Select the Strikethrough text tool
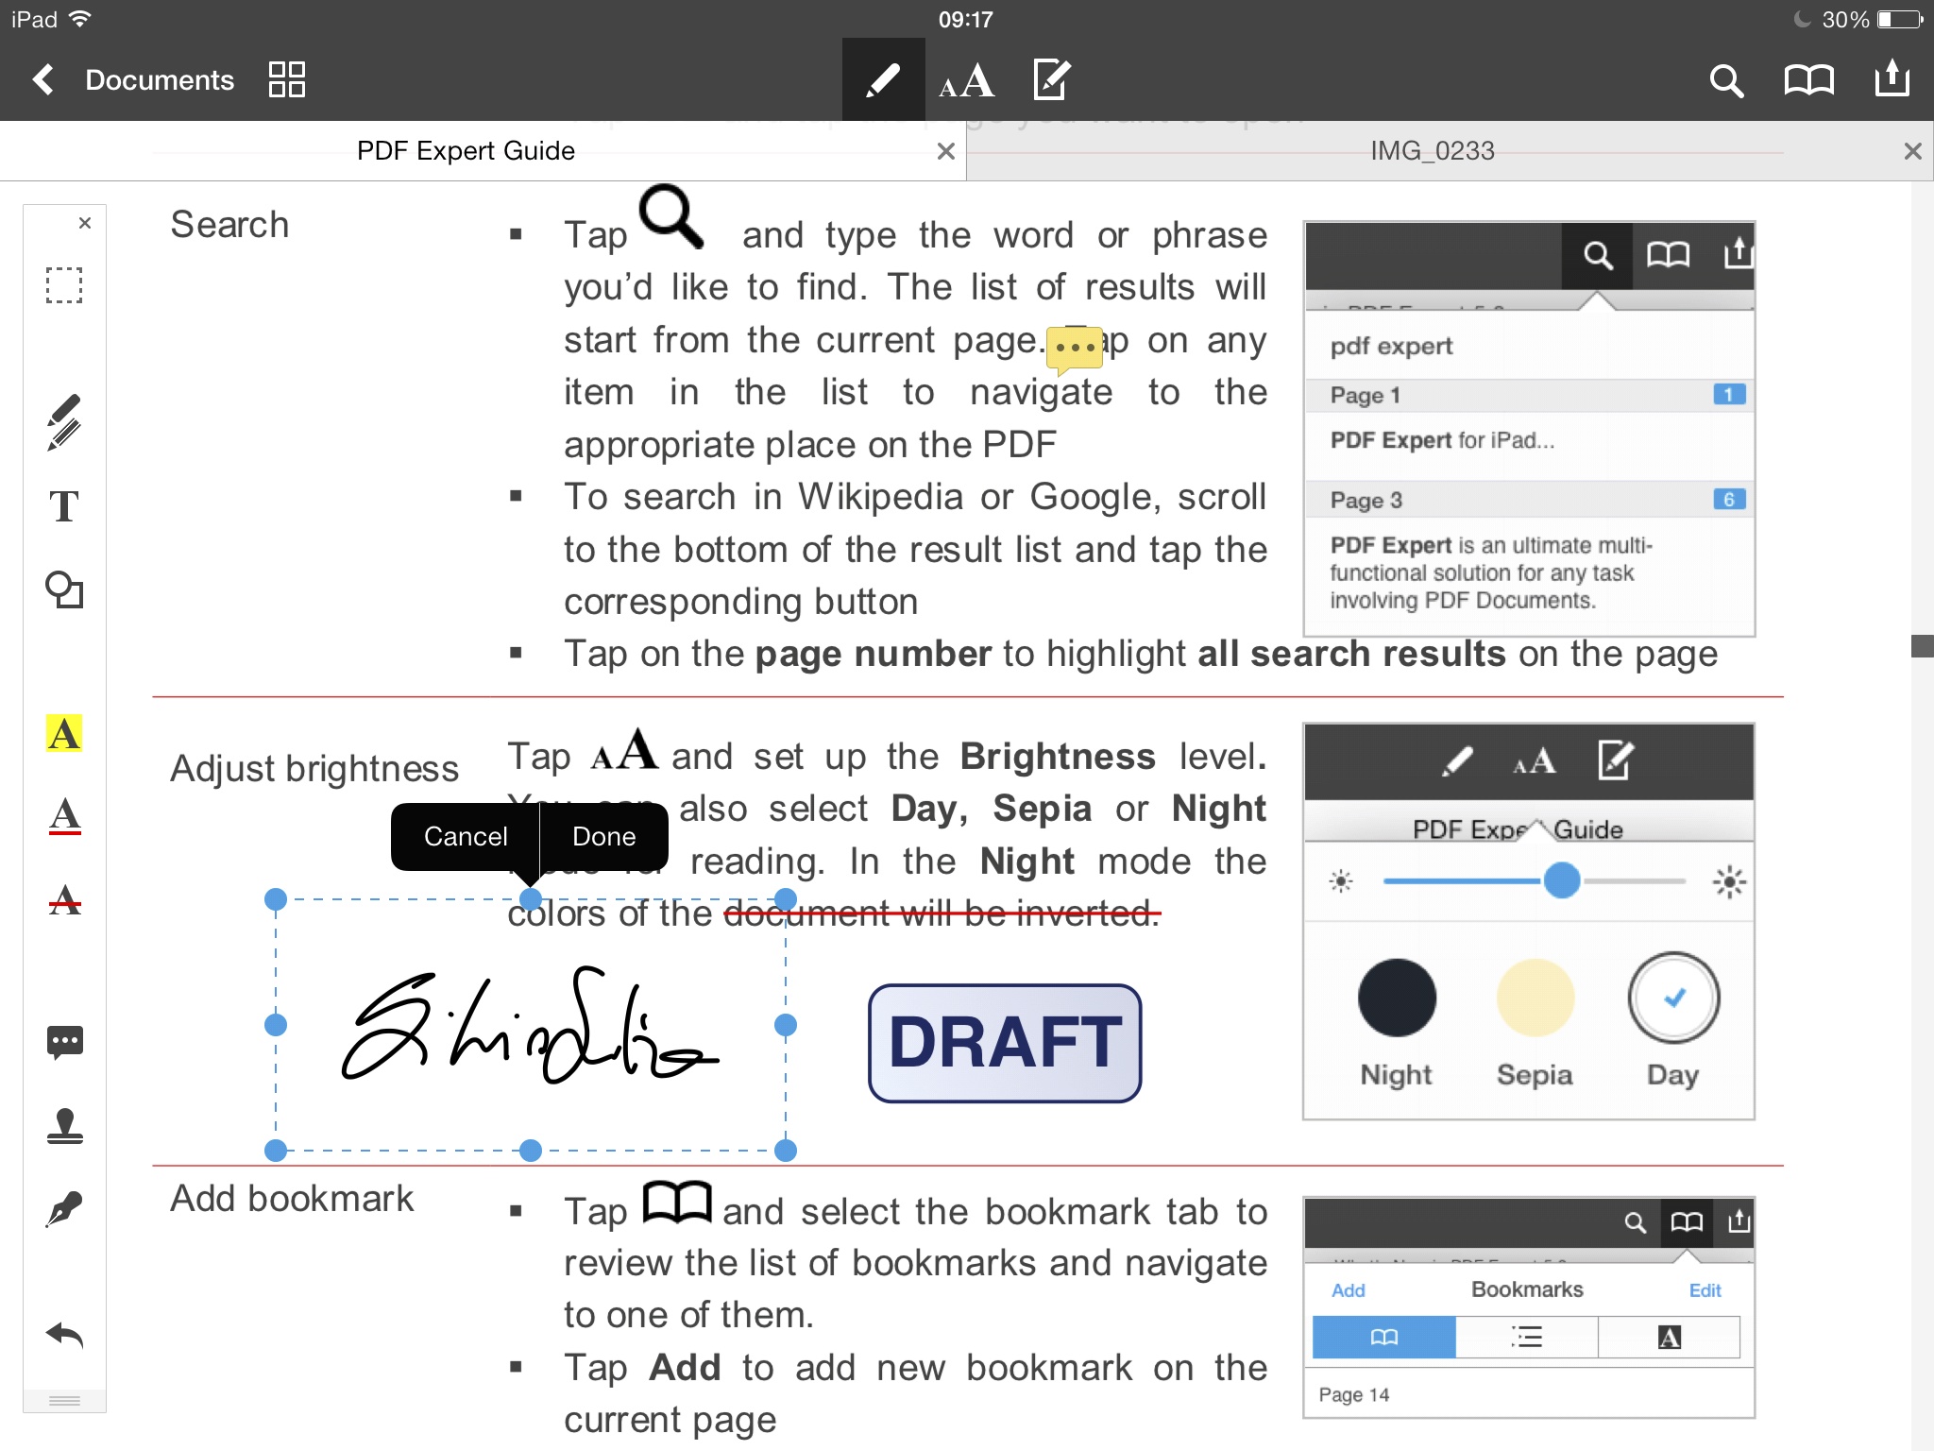 click(x=64, y=899)
